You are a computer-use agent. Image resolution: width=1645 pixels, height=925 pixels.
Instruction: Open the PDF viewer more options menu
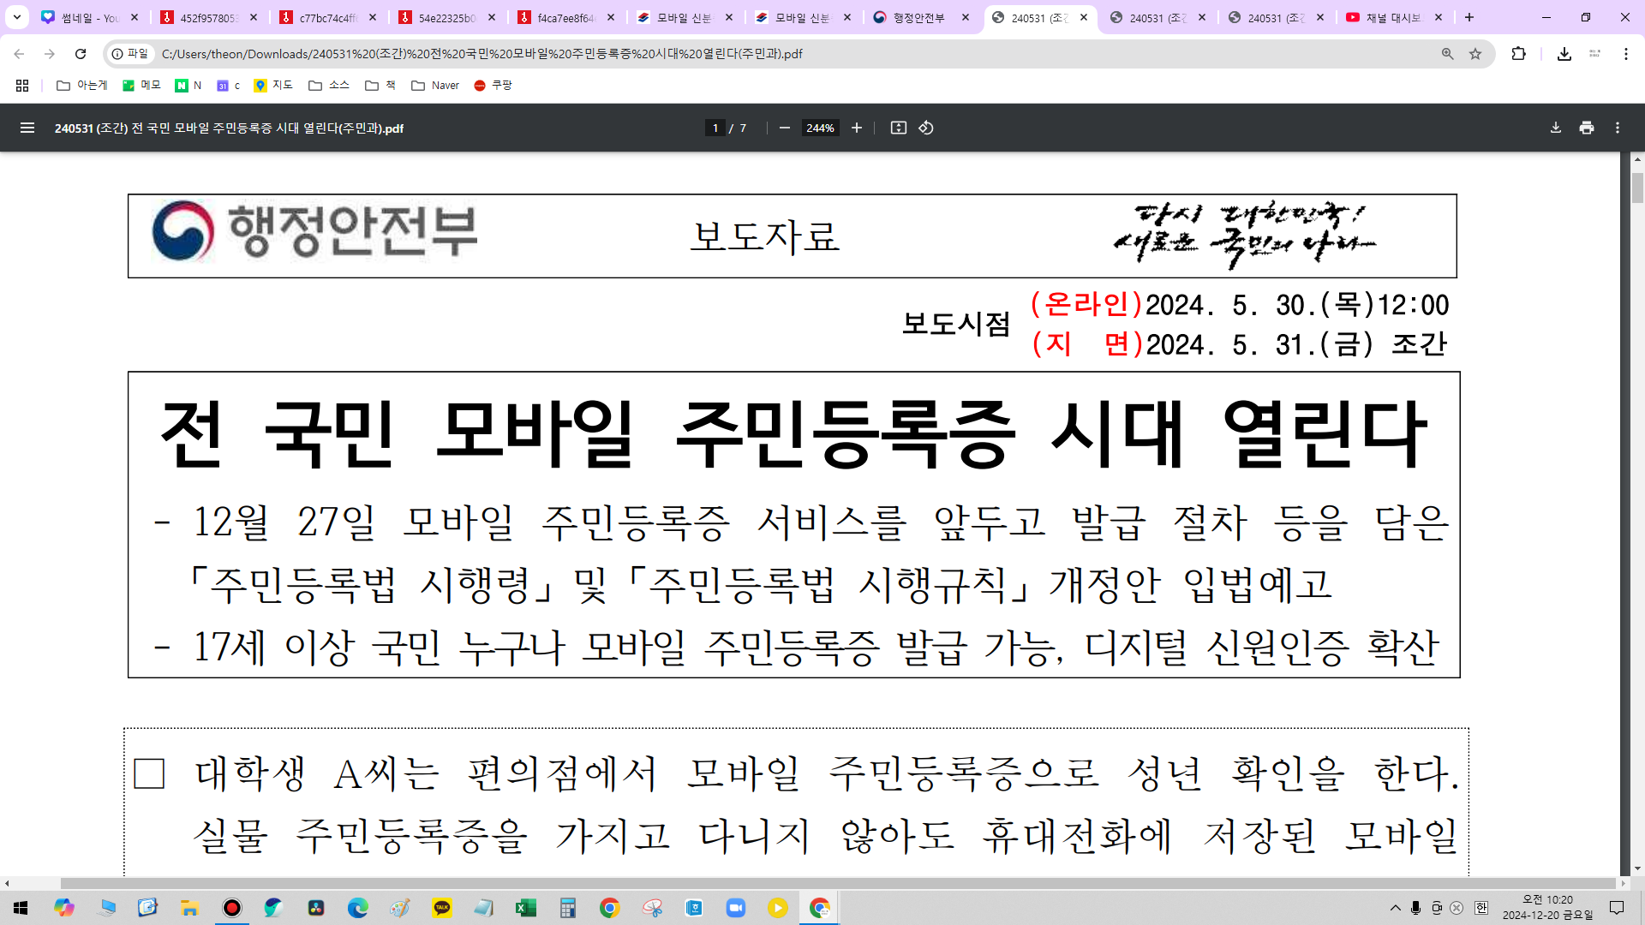1618,128
